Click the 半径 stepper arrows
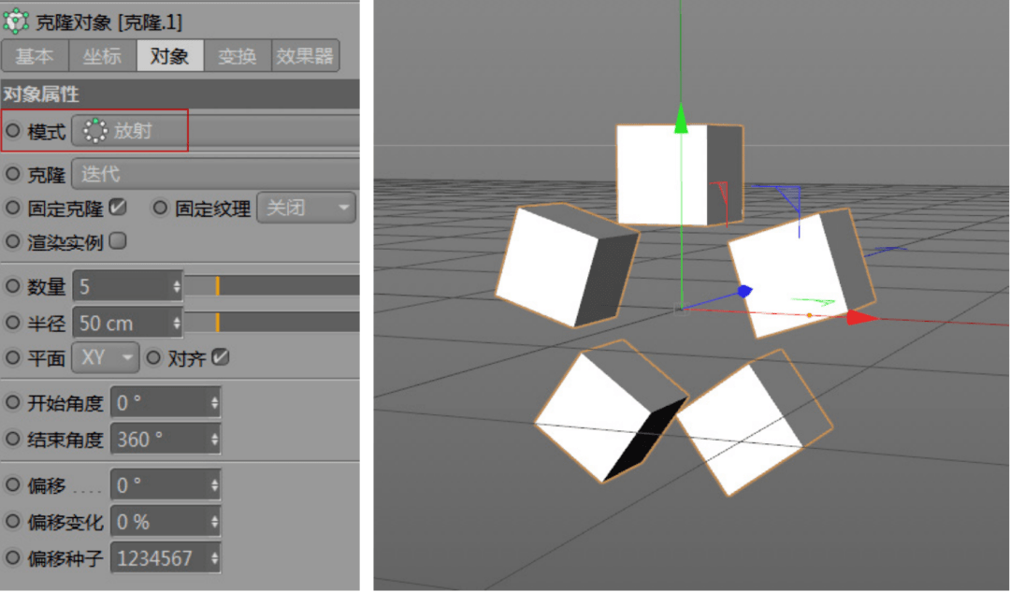 pyautogui.click(x=177, y=323)
